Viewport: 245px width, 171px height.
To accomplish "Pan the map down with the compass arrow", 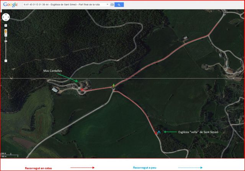I will tap(6, 19).
